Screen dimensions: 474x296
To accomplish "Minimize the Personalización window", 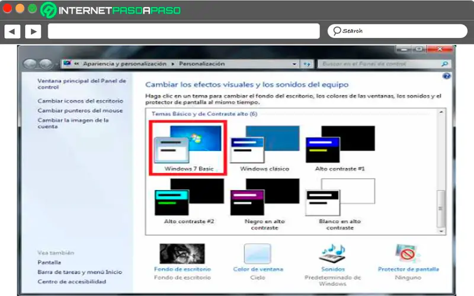I will (x=404, y=49).
